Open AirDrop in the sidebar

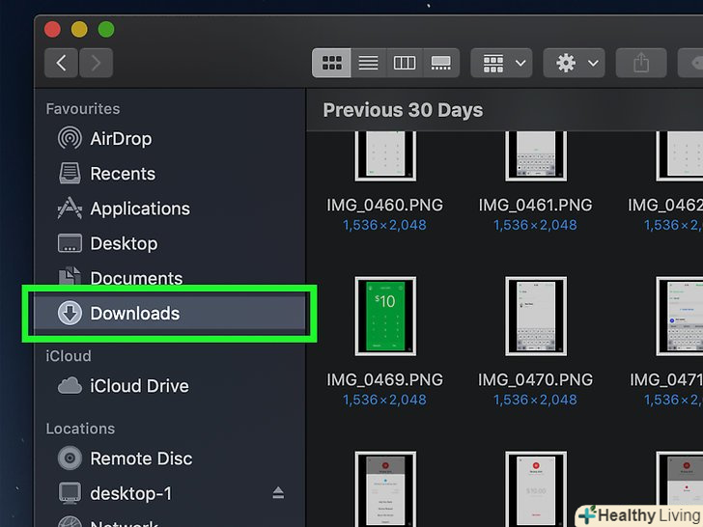(x=121, y=139)
